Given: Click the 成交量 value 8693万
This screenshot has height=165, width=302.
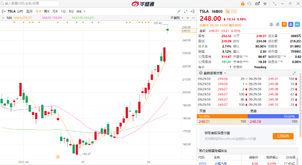Looking at the screenshot, I should click(x=296, y=36).
